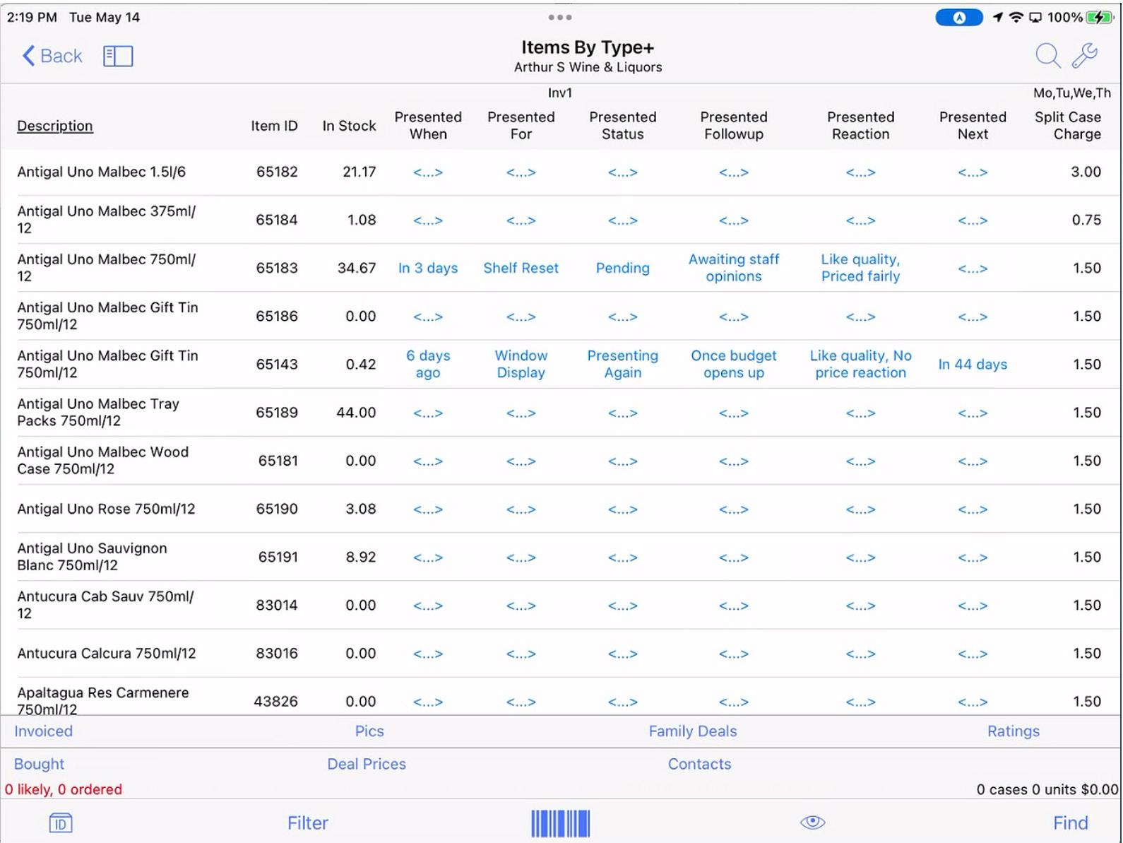
Task: Tap item ID 43826
Action: 276,702
